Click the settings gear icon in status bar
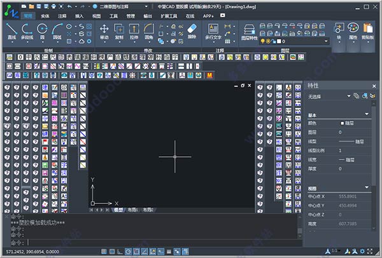Screen dimensions: 382x258 click(362, 251)
